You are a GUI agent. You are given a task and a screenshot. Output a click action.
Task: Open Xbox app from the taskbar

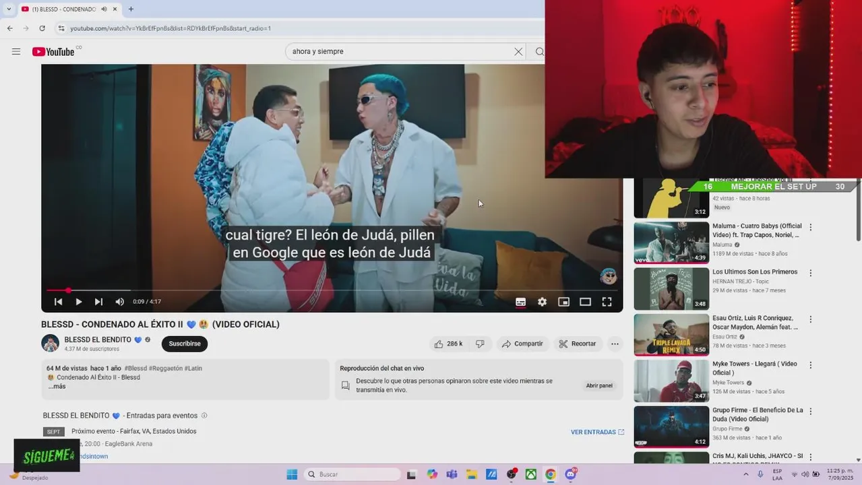tap(531, 474)
